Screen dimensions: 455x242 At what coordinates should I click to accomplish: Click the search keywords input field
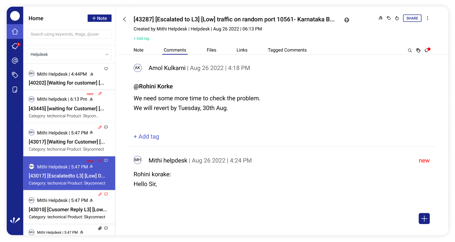(x=69, y=34)
